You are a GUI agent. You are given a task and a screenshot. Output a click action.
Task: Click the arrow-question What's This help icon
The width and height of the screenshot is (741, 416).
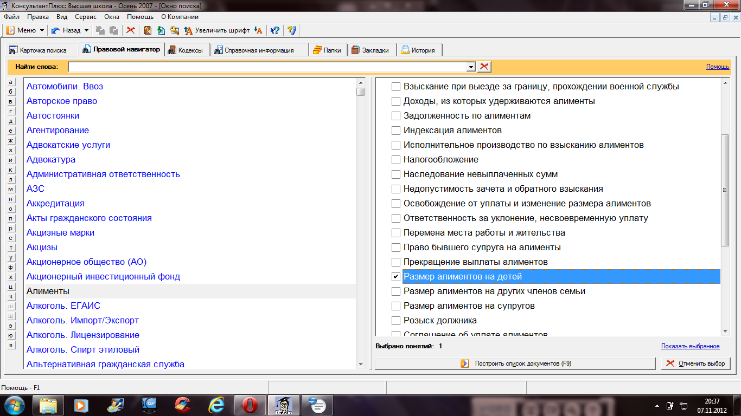(275, 30)
